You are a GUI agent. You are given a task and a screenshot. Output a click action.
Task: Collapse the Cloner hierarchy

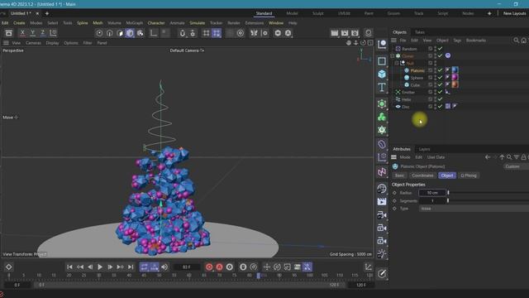coord(393,56)
